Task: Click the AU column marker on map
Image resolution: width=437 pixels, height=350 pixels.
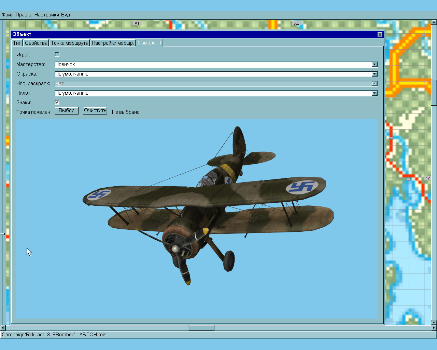Action: [297, 23]
